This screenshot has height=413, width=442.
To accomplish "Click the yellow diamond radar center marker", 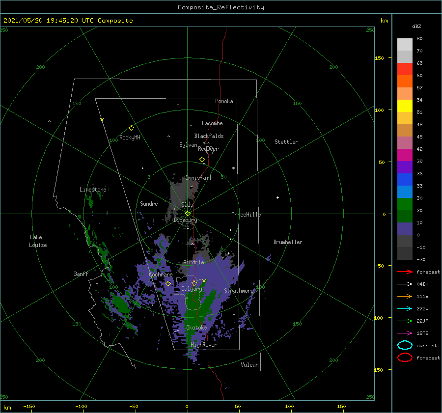I will 188,214.
